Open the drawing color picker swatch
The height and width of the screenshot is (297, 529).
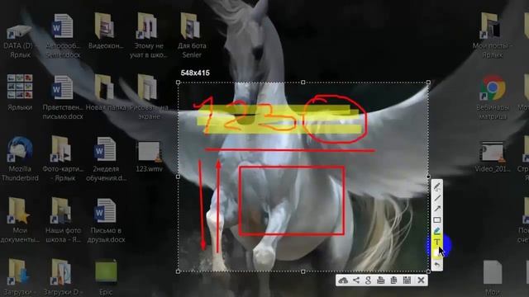(436, 253)
